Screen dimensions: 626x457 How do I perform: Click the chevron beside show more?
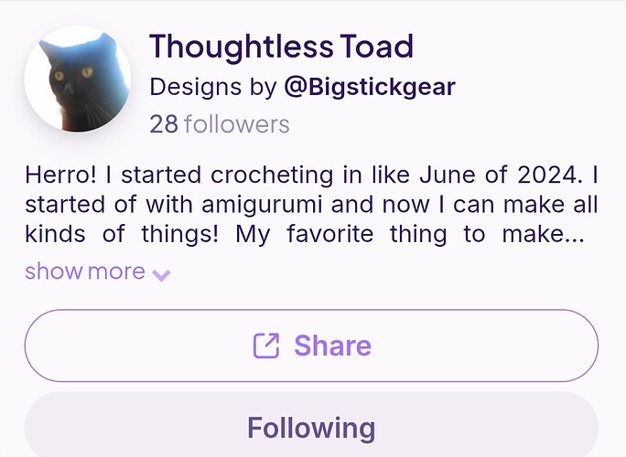[161, 273]
